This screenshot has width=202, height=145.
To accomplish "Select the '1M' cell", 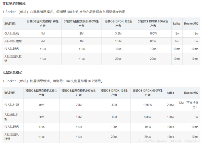I will point(81,41).
